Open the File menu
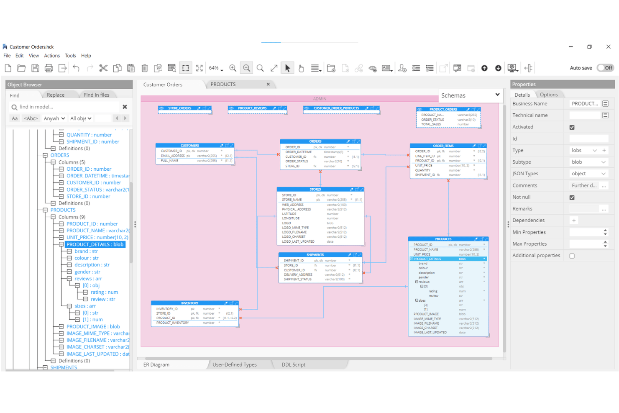619x413 pixels. click(7, 56)
